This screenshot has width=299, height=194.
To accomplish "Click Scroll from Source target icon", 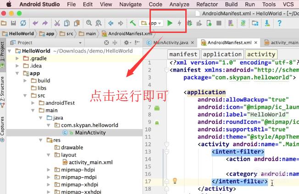I will (106, 43).
